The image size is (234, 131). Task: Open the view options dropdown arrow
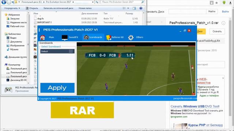click(x=128, y=8)
